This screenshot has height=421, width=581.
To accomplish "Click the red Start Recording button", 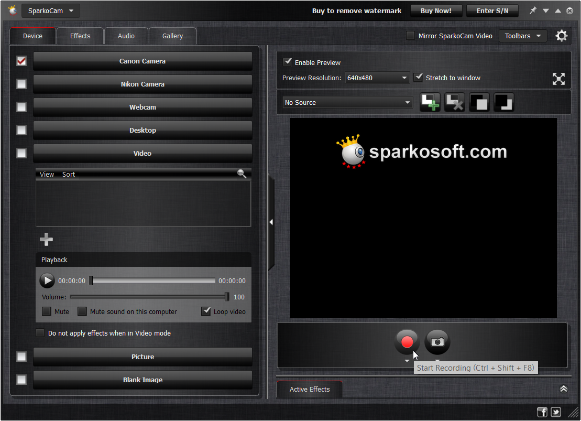I will tap(407, 341).
